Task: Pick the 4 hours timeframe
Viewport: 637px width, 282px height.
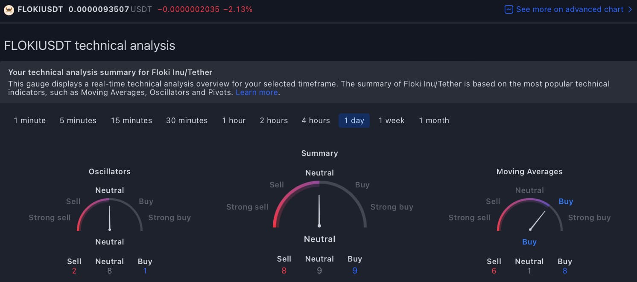Action: tap(316, 121)
